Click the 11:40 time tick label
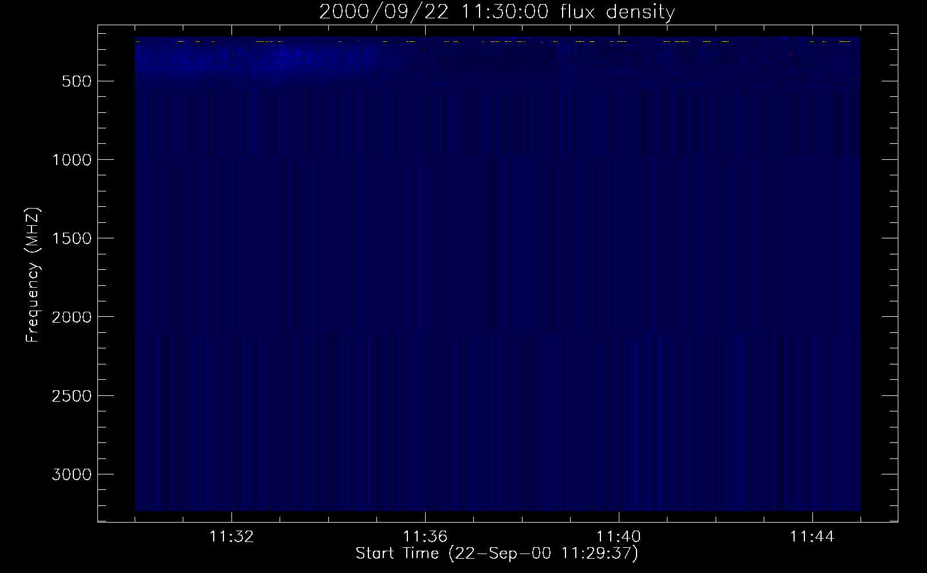Viewport: 927px width, 573px height. point(619,537)
